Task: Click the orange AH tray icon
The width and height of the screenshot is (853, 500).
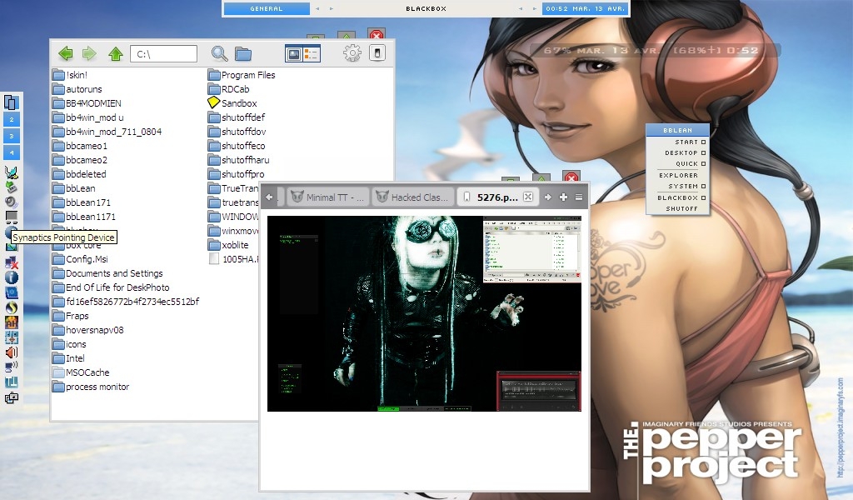Action: point(12,322)
